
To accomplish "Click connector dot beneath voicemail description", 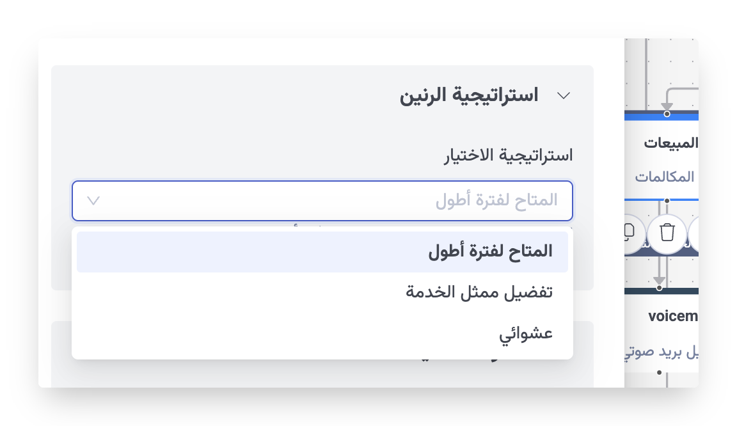I will pos(659,372).
